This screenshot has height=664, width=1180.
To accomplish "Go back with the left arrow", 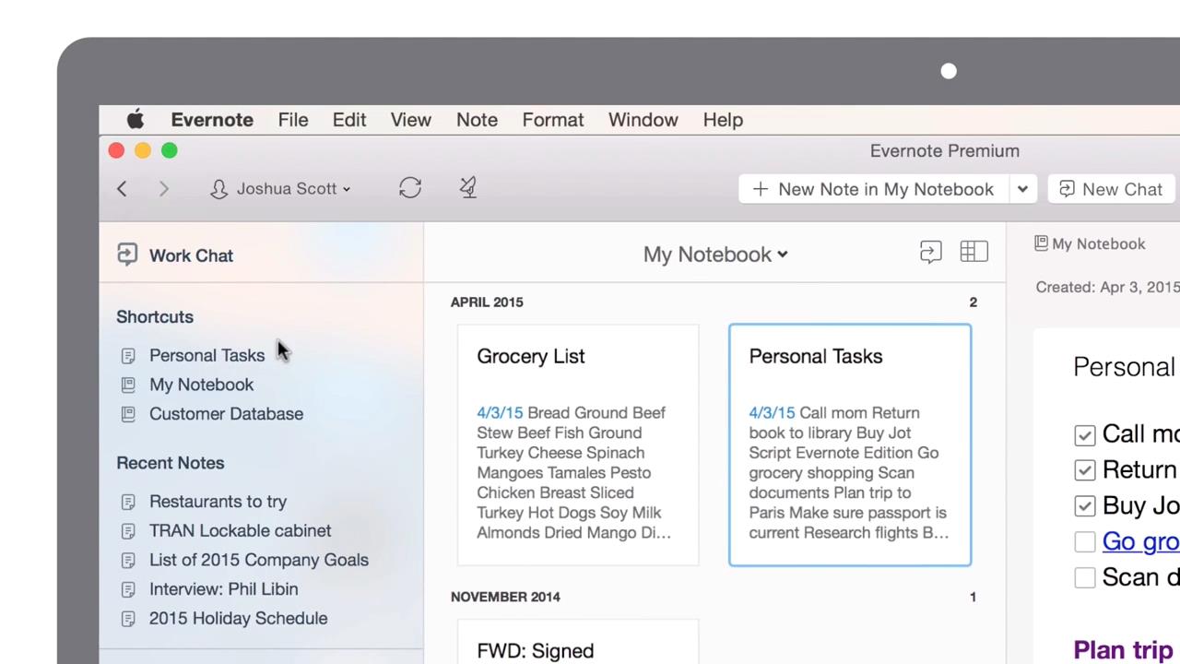I will click(x=122, y=188).
